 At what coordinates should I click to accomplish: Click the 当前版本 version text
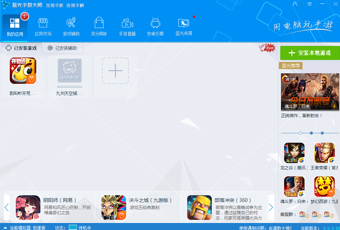(x=320, y=228)
